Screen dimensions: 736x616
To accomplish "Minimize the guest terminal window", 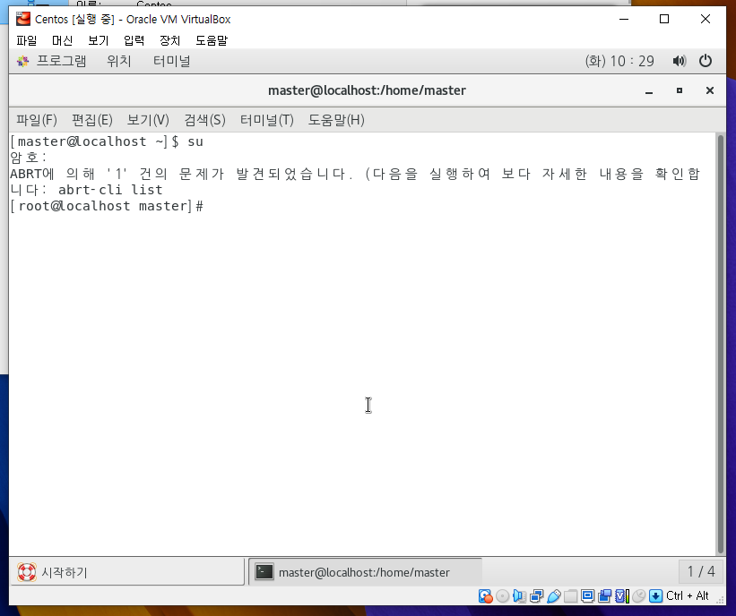I will (649, 91).
